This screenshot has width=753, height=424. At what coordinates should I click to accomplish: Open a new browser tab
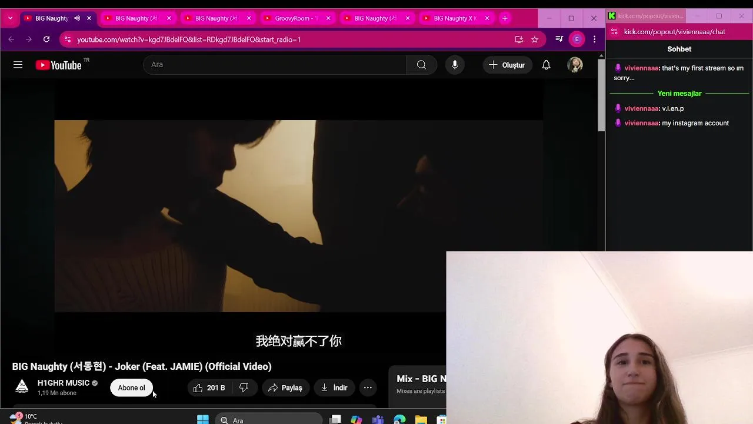[505, 18]
